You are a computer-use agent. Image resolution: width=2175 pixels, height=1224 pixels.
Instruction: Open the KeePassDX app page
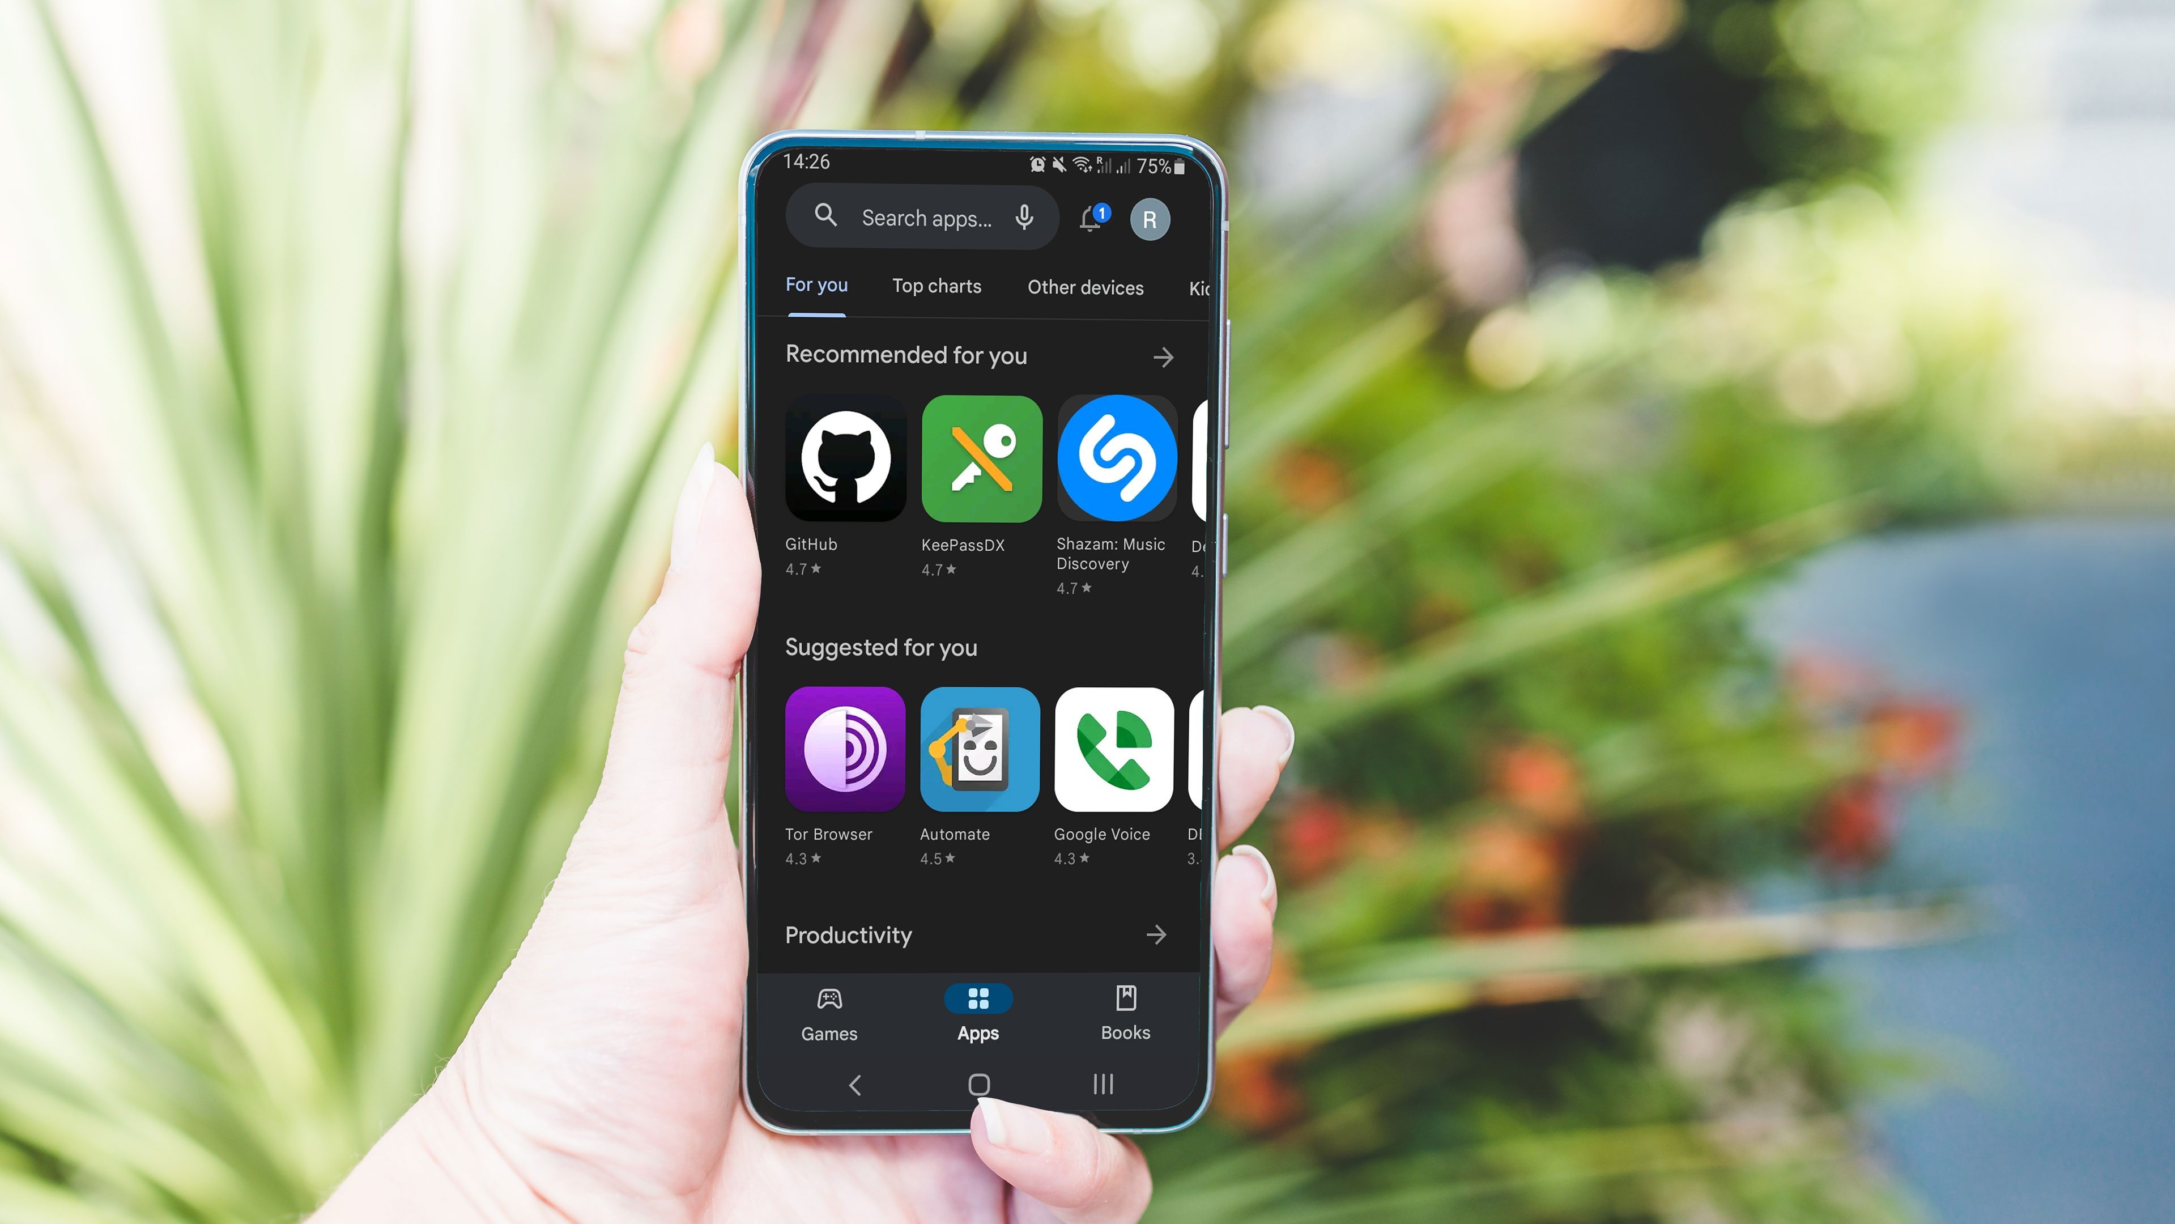(980, 459)
